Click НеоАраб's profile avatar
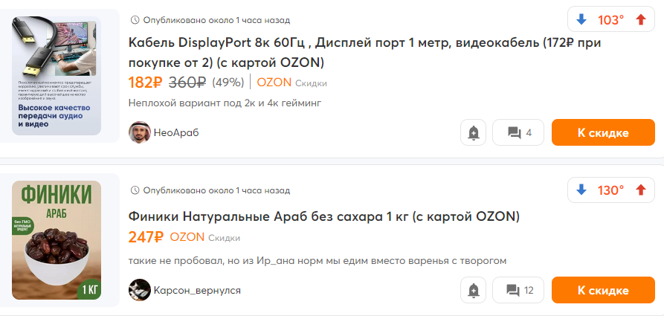664x316 pixels. pyautogui.click(x=139, y=133)
